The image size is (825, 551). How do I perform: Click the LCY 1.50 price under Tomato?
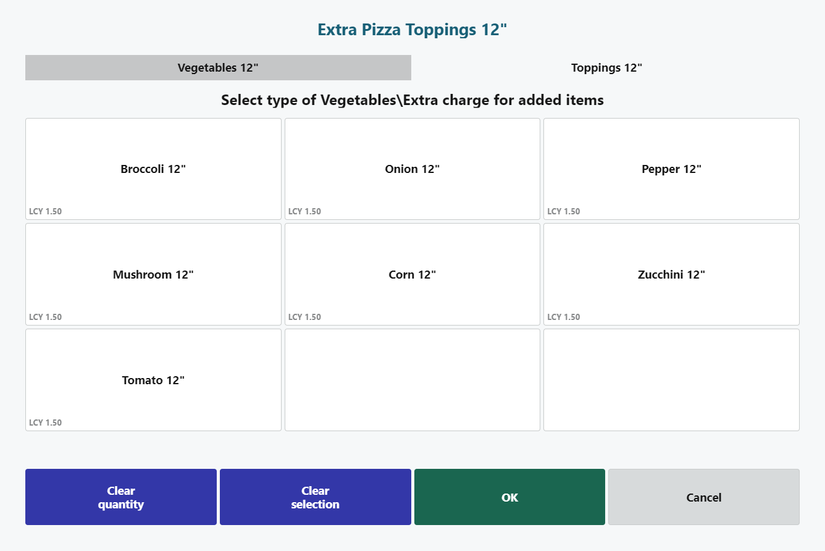(x=46, y=423)
